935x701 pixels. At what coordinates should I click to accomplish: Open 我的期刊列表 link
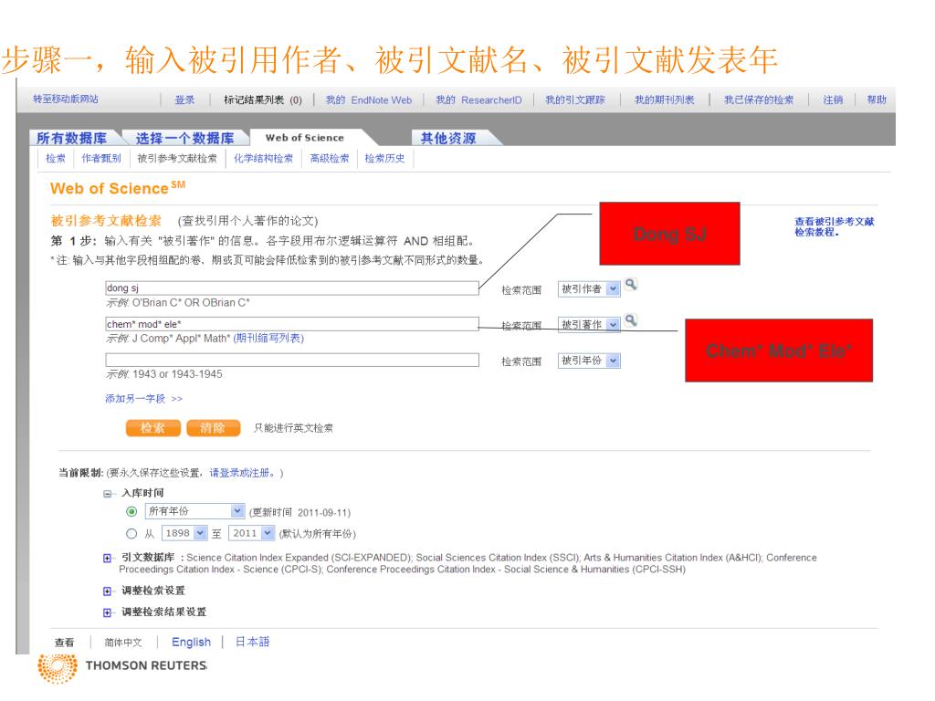click(x=665, y=100)
